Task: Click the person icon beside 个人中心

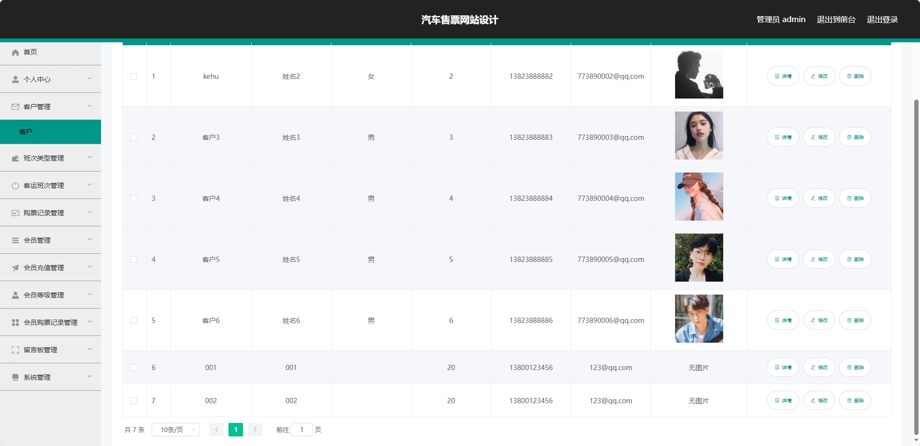Action: [15, 79]
